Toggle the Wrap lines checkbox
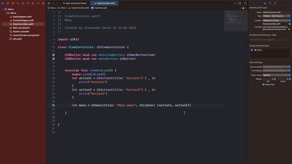 click(263, 84)
